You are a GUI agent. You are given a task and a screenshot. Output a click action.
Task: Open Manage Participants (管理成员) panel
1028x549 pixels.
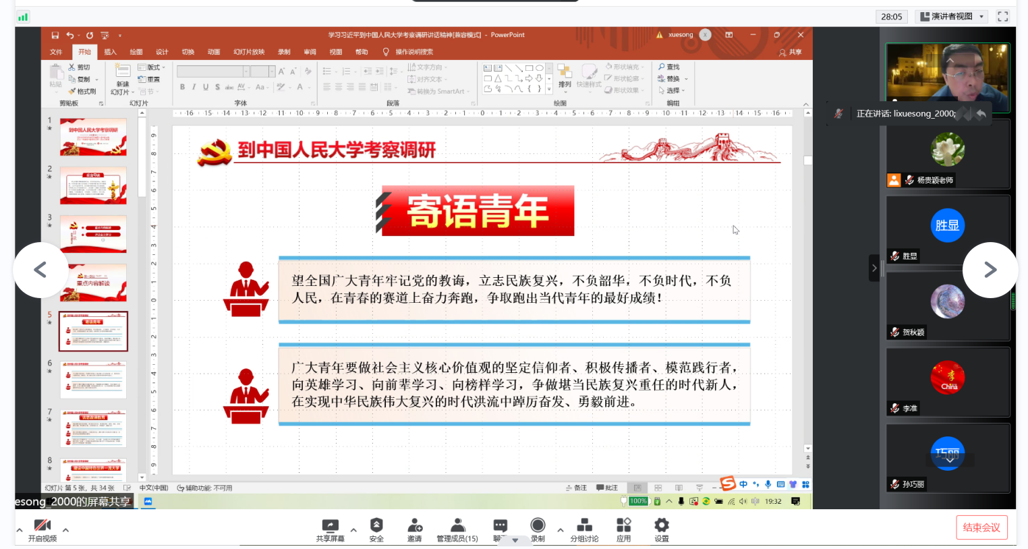tap(457, 526)
